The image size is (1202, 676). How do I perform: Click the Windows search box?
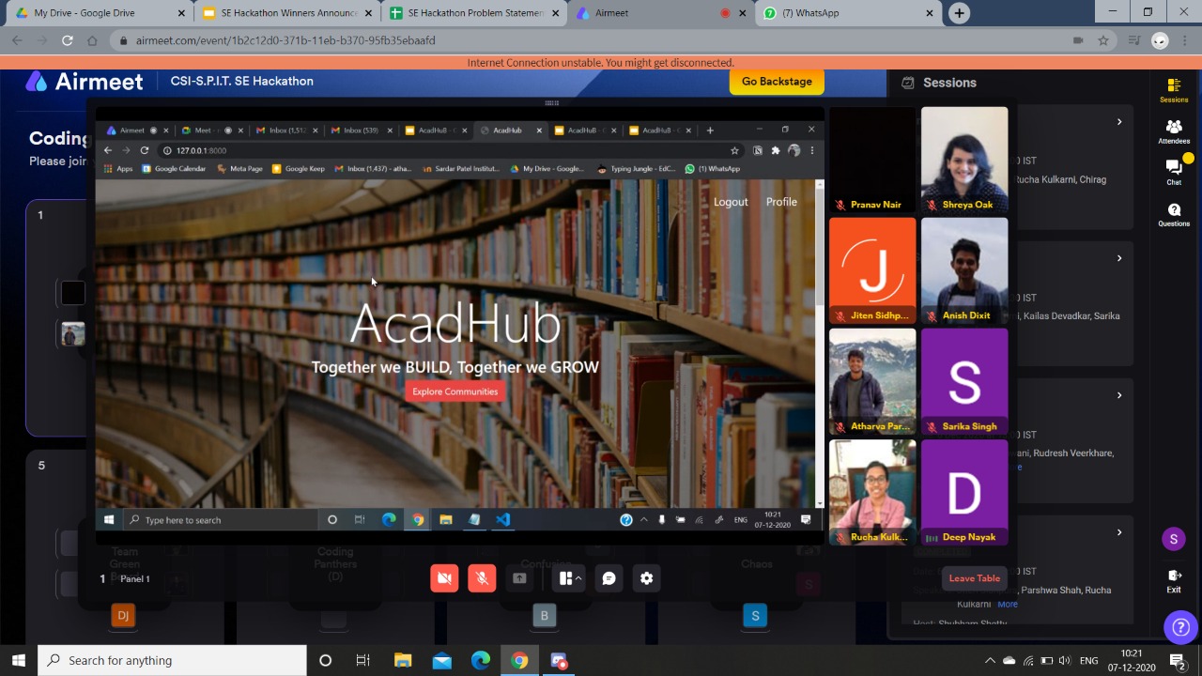pyautogui.click(x=172, y=660)
